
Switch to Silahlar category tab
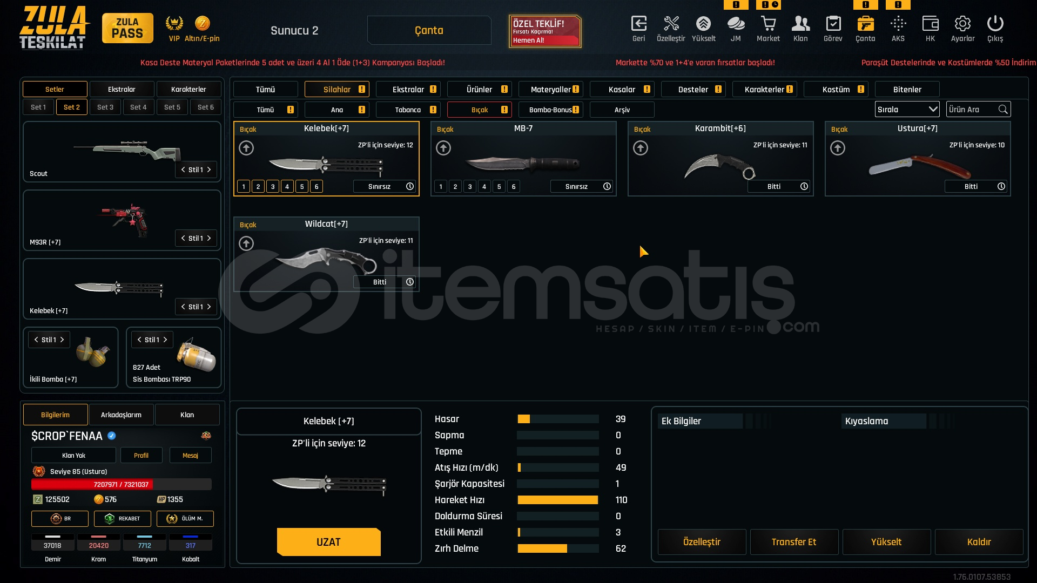tap(337, 90)
